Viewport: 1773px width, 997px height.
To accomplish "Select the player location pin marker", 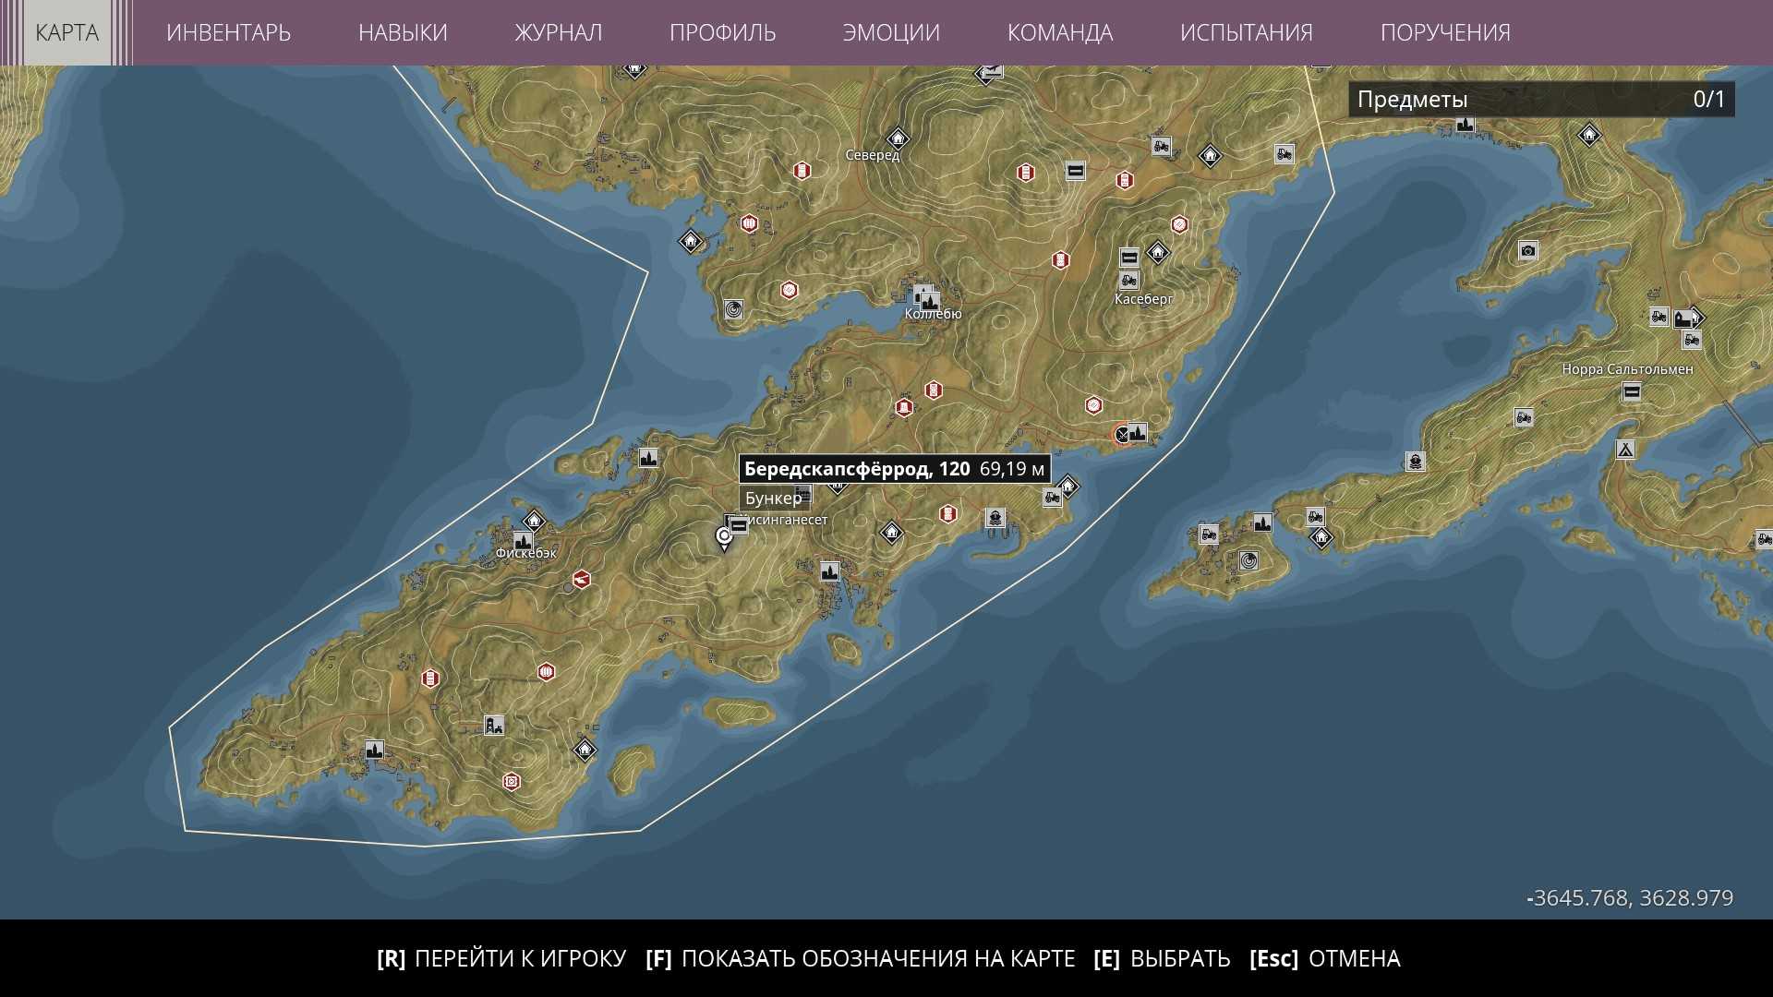I will (724, 537).
